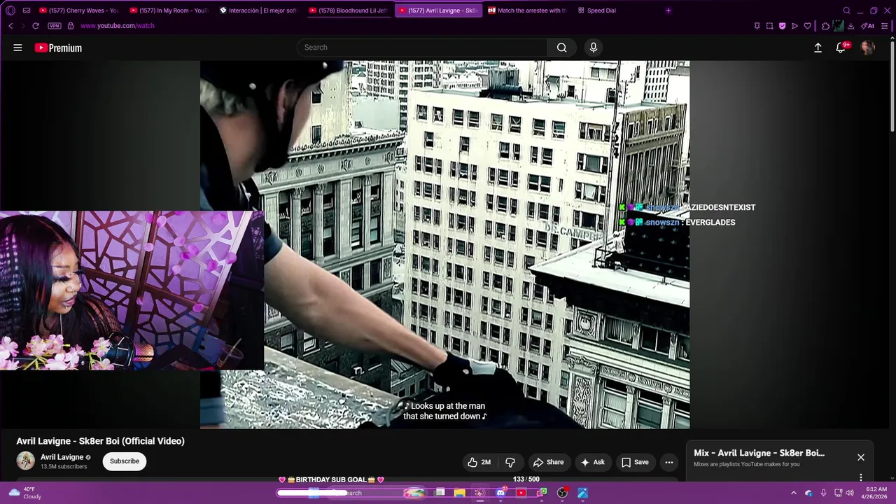896x504 pixels.
Task: Switch to the Interacción tab
Action: [259, 10]
